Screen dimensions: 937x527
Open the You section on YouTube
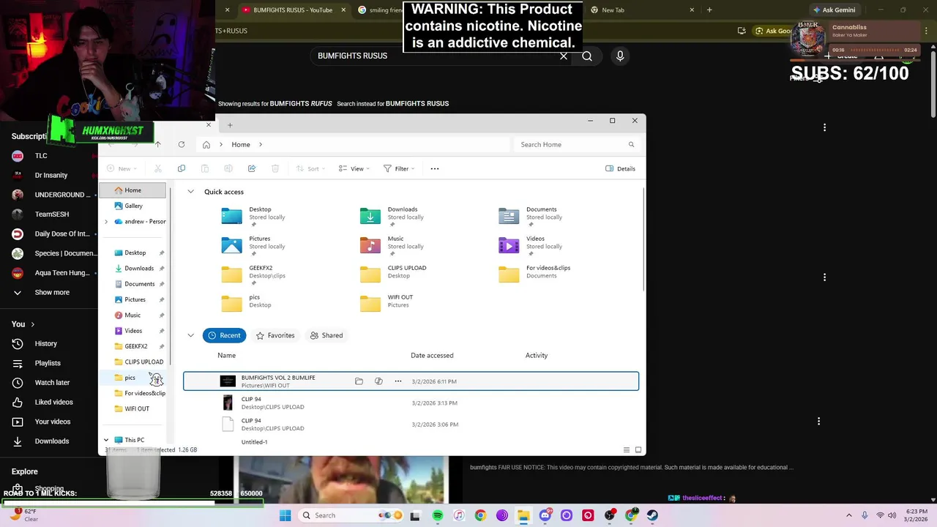(x=23, y=324)
